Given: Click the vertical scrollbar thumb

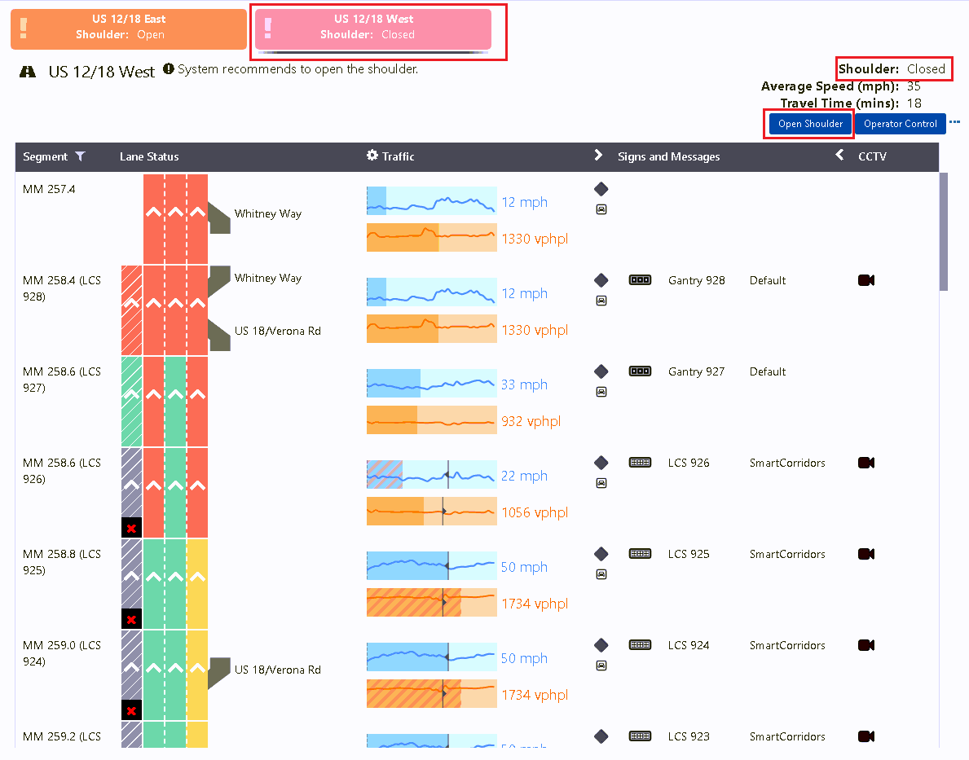Looking at the screenshot, I should coord(943,231).
